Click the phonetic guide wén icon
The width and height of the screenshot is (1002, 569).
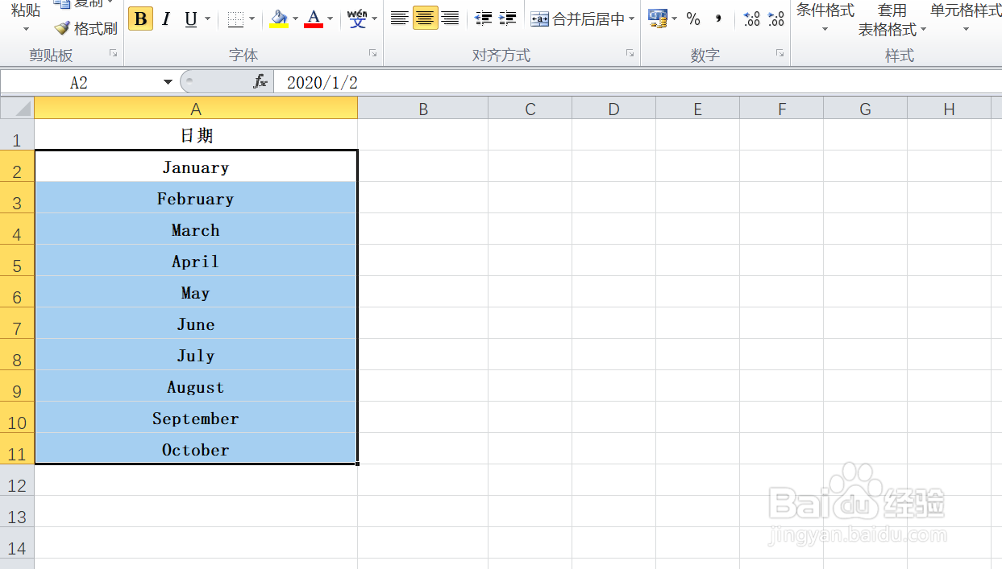click(356, 19)
